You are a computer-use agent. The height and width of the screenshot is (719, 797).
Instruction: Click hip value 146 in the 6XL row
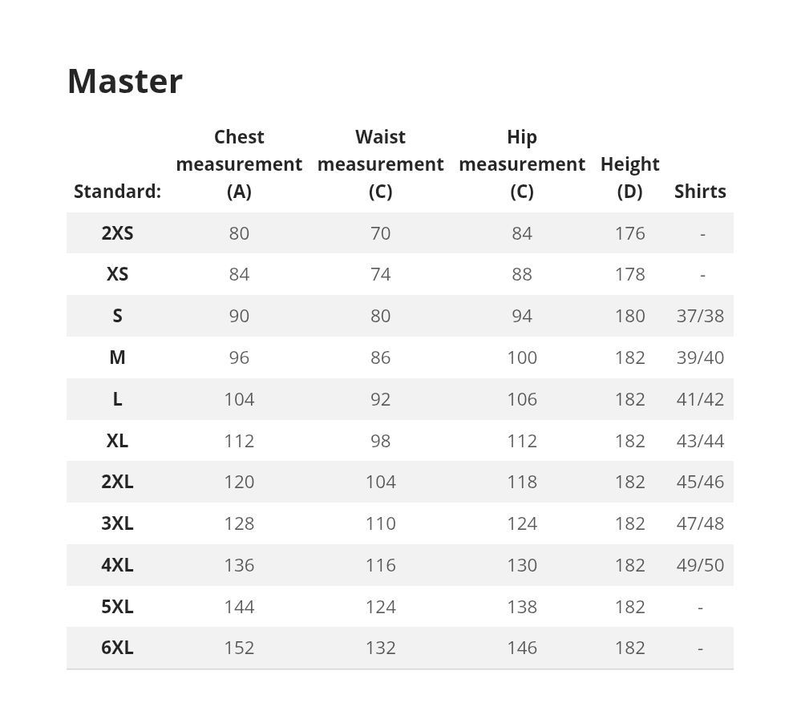(x=522, y=648)
